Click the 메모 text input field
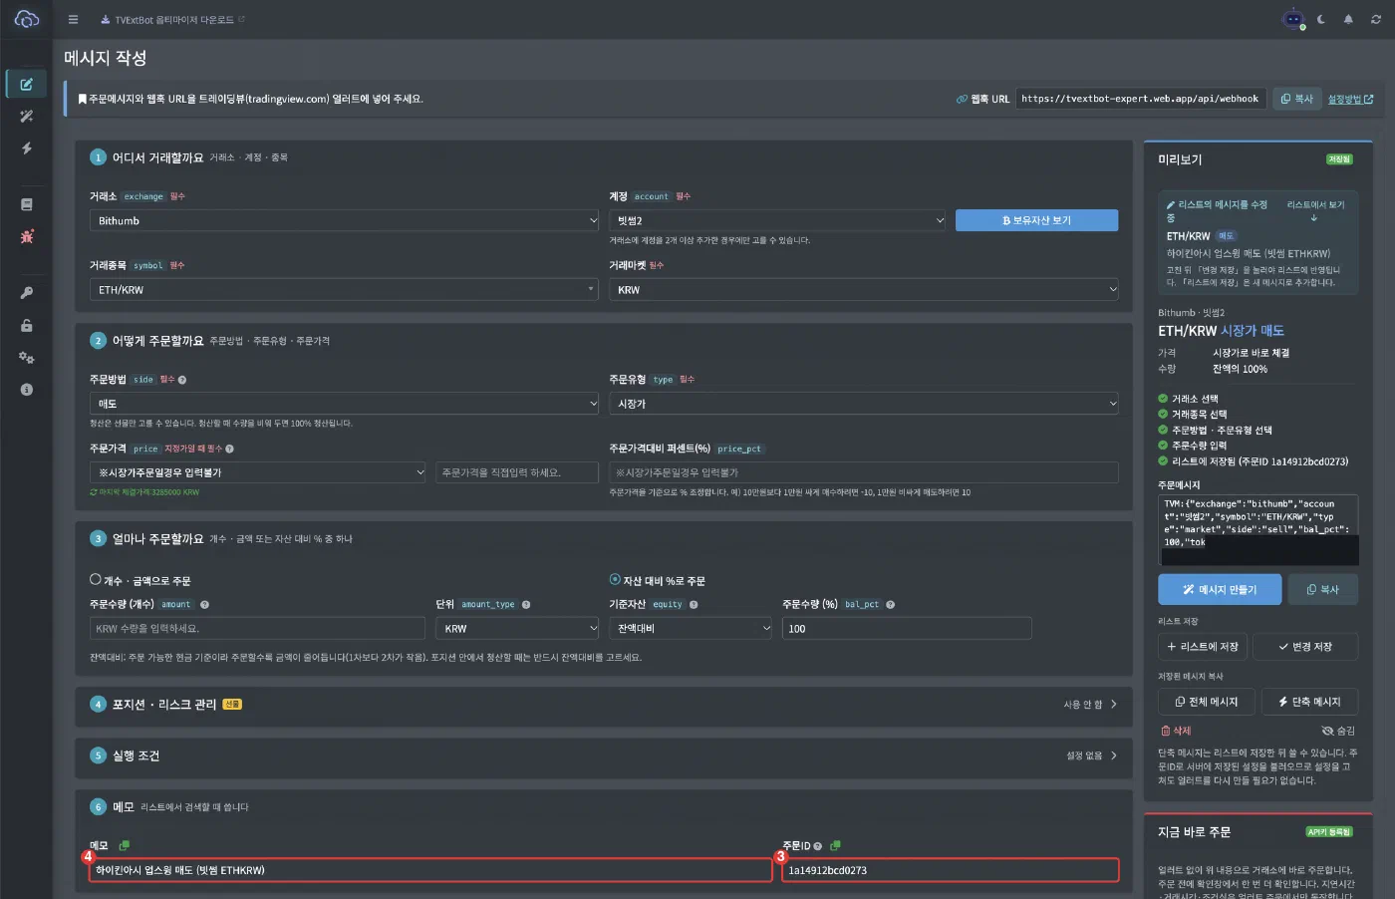This screenshot has width=1395, height=899. pos(430,870)
